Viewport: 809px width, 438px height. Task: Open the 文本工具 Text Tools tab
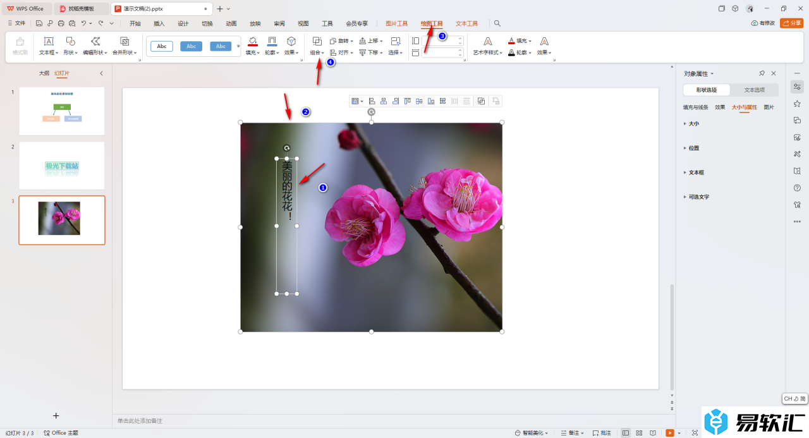pos(467,23)
